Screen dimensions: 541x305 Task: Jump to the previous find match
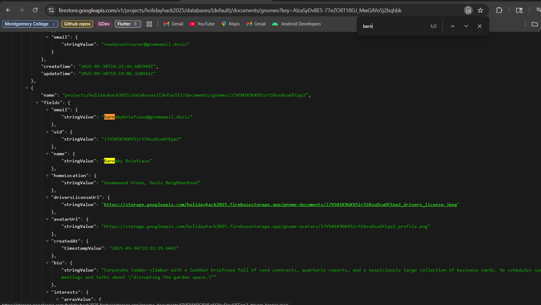pos(453,26)
